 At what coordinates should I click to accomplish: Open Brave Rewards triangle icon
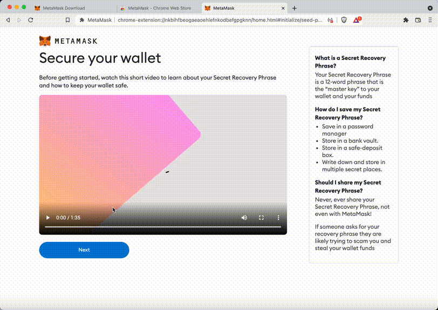coord(357,20)
